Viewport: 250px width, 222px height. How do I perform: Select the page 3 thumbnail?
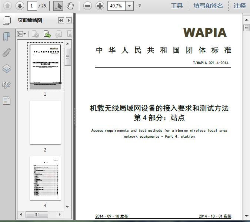(x=45, y=178)
